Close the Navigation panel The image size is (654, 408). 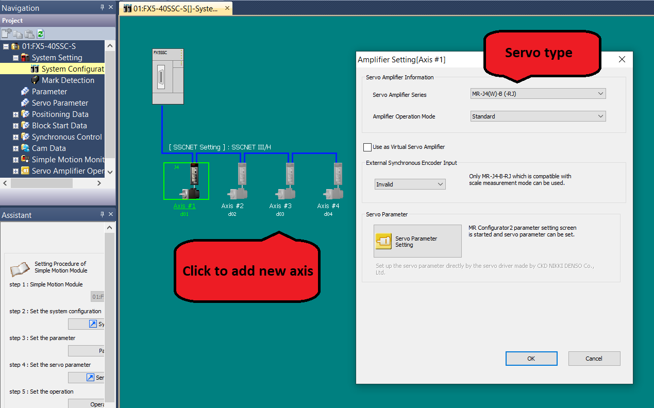(x=111, y=8)
